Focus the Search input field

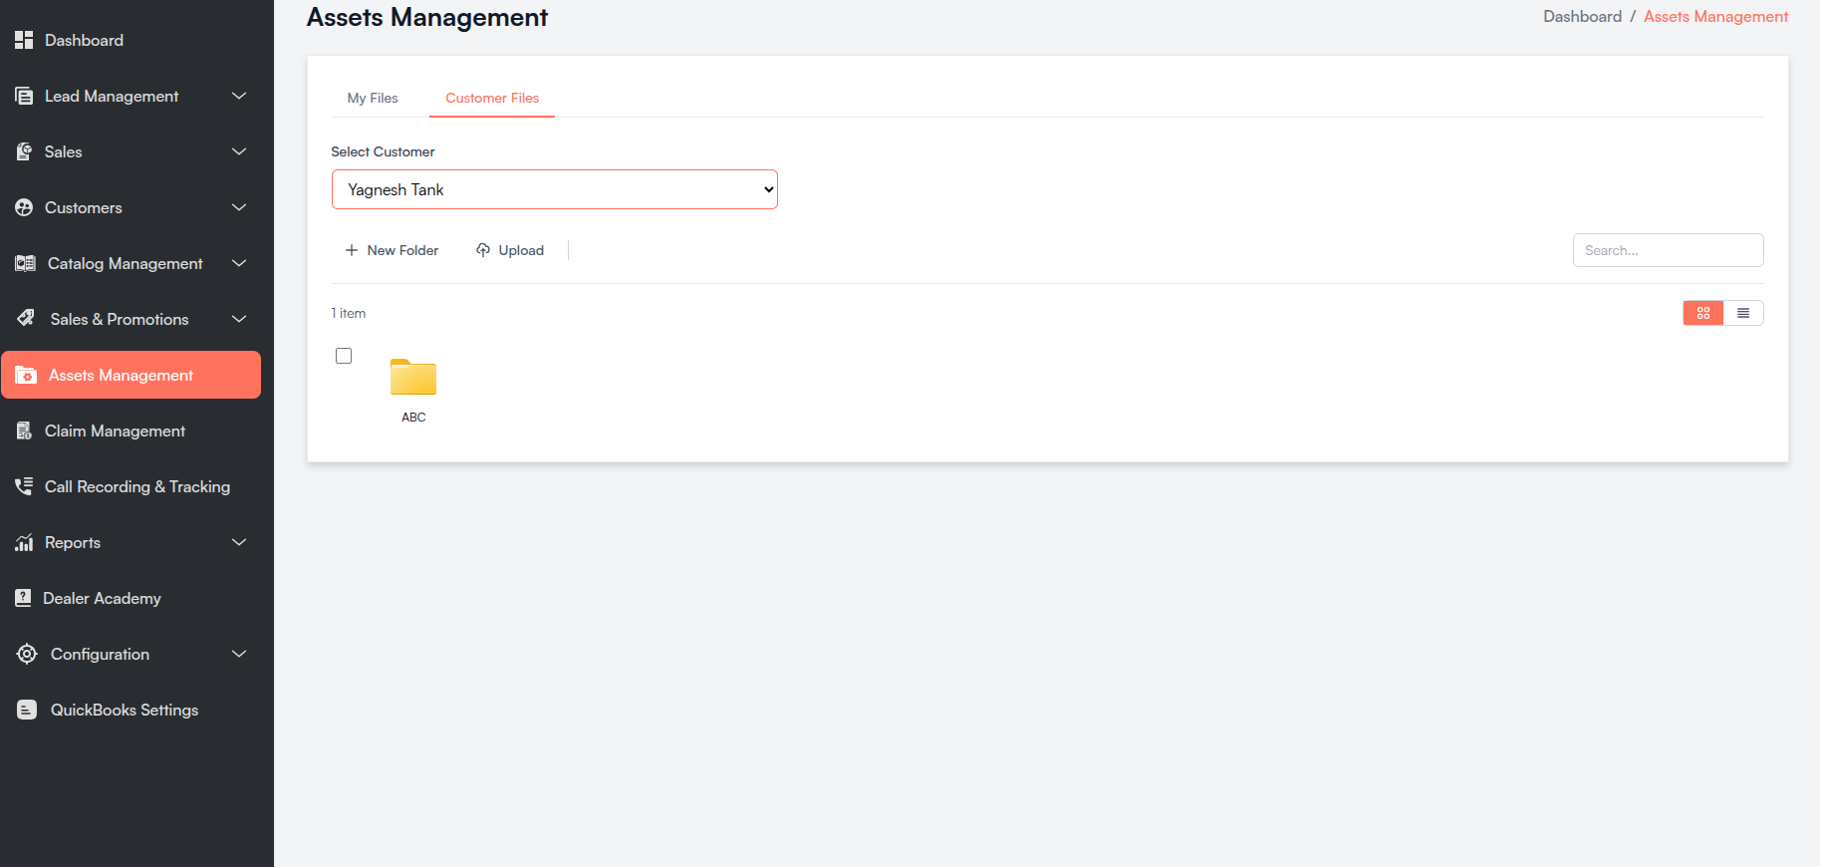[1669, 250]
